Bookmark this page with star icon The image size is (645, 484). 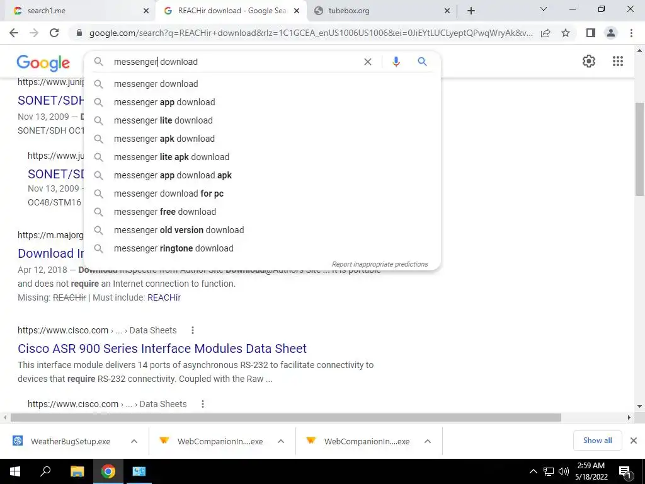click(x=566, y=33)
